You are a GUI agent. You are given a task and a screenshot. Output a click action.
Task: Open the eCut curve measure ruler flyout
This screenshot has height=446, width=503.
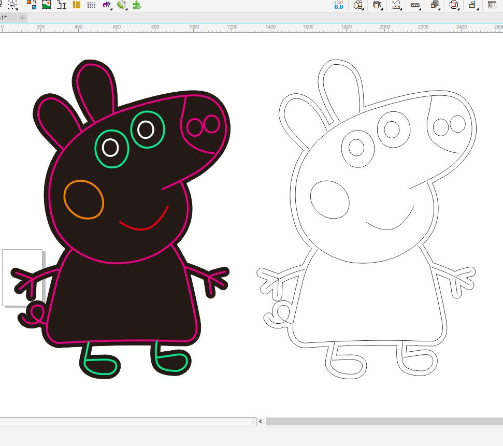(x=397, y=5)
